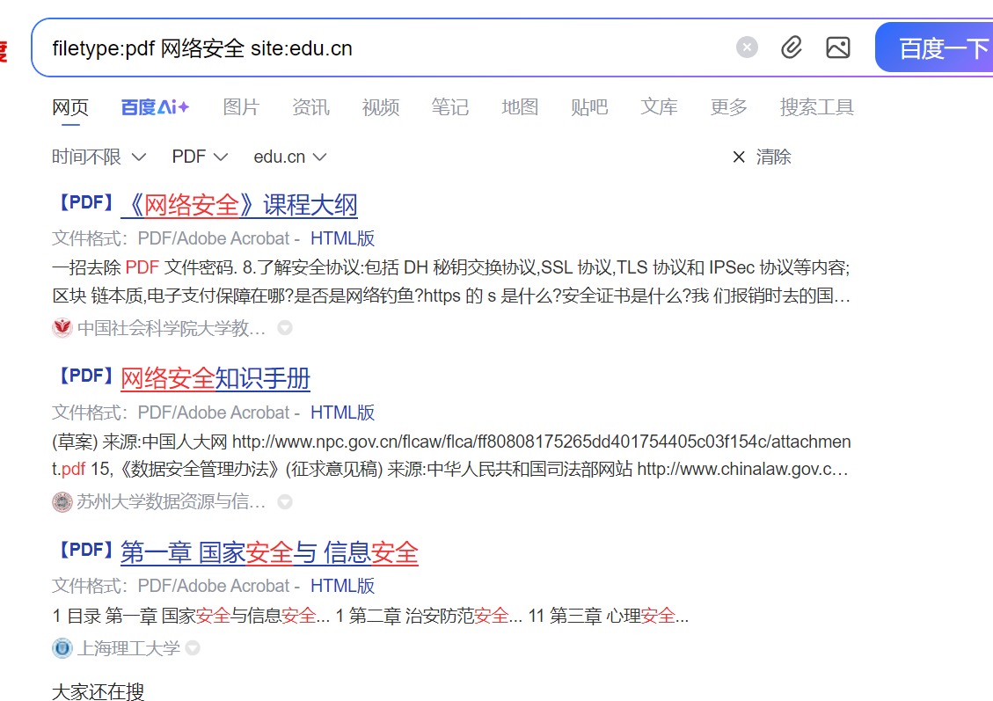The image size is (993, 701).
Task: Click the 百度一下 search button
Action: 935,48
